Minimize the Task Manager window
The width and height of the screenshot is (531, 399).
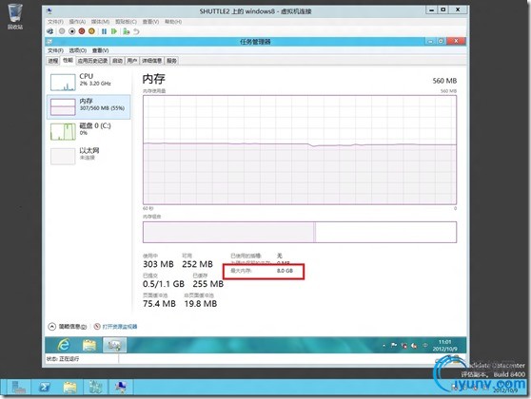point(430,41)
